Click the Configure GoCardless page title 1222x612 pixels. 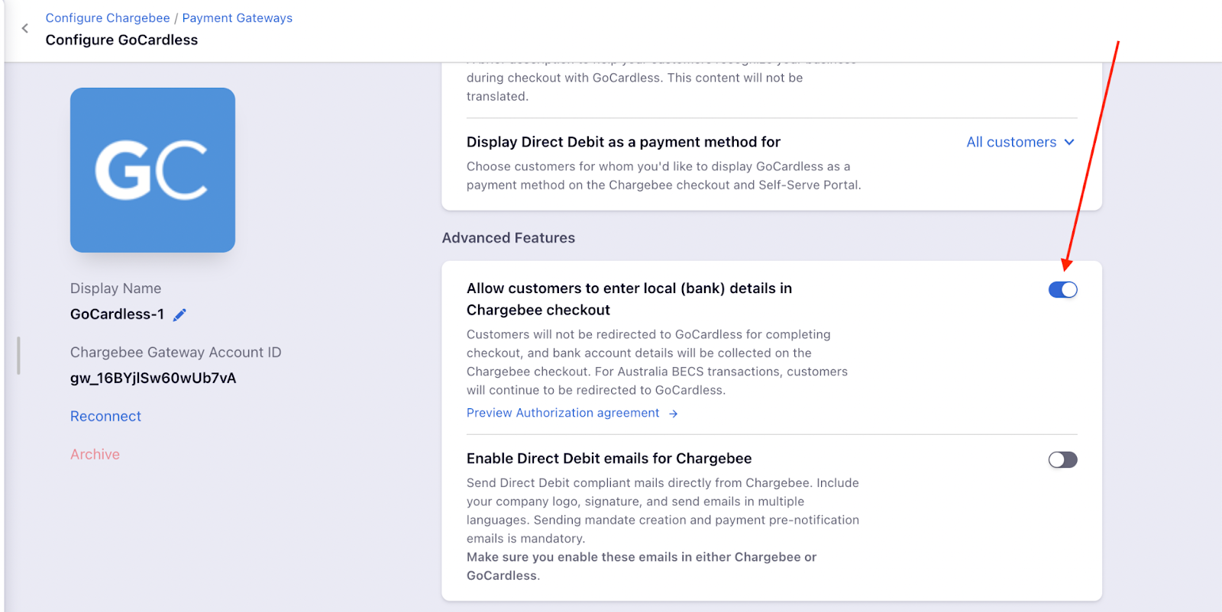point(121,40)
